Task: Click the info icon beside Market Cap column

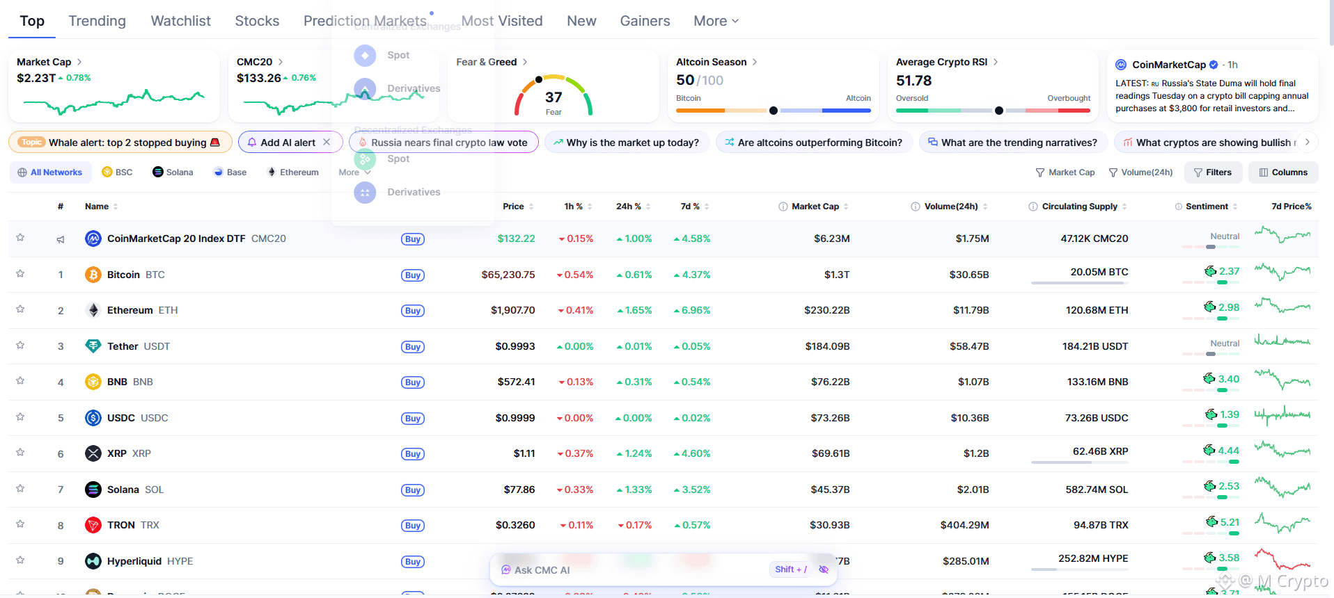Action: click(783, 207)
